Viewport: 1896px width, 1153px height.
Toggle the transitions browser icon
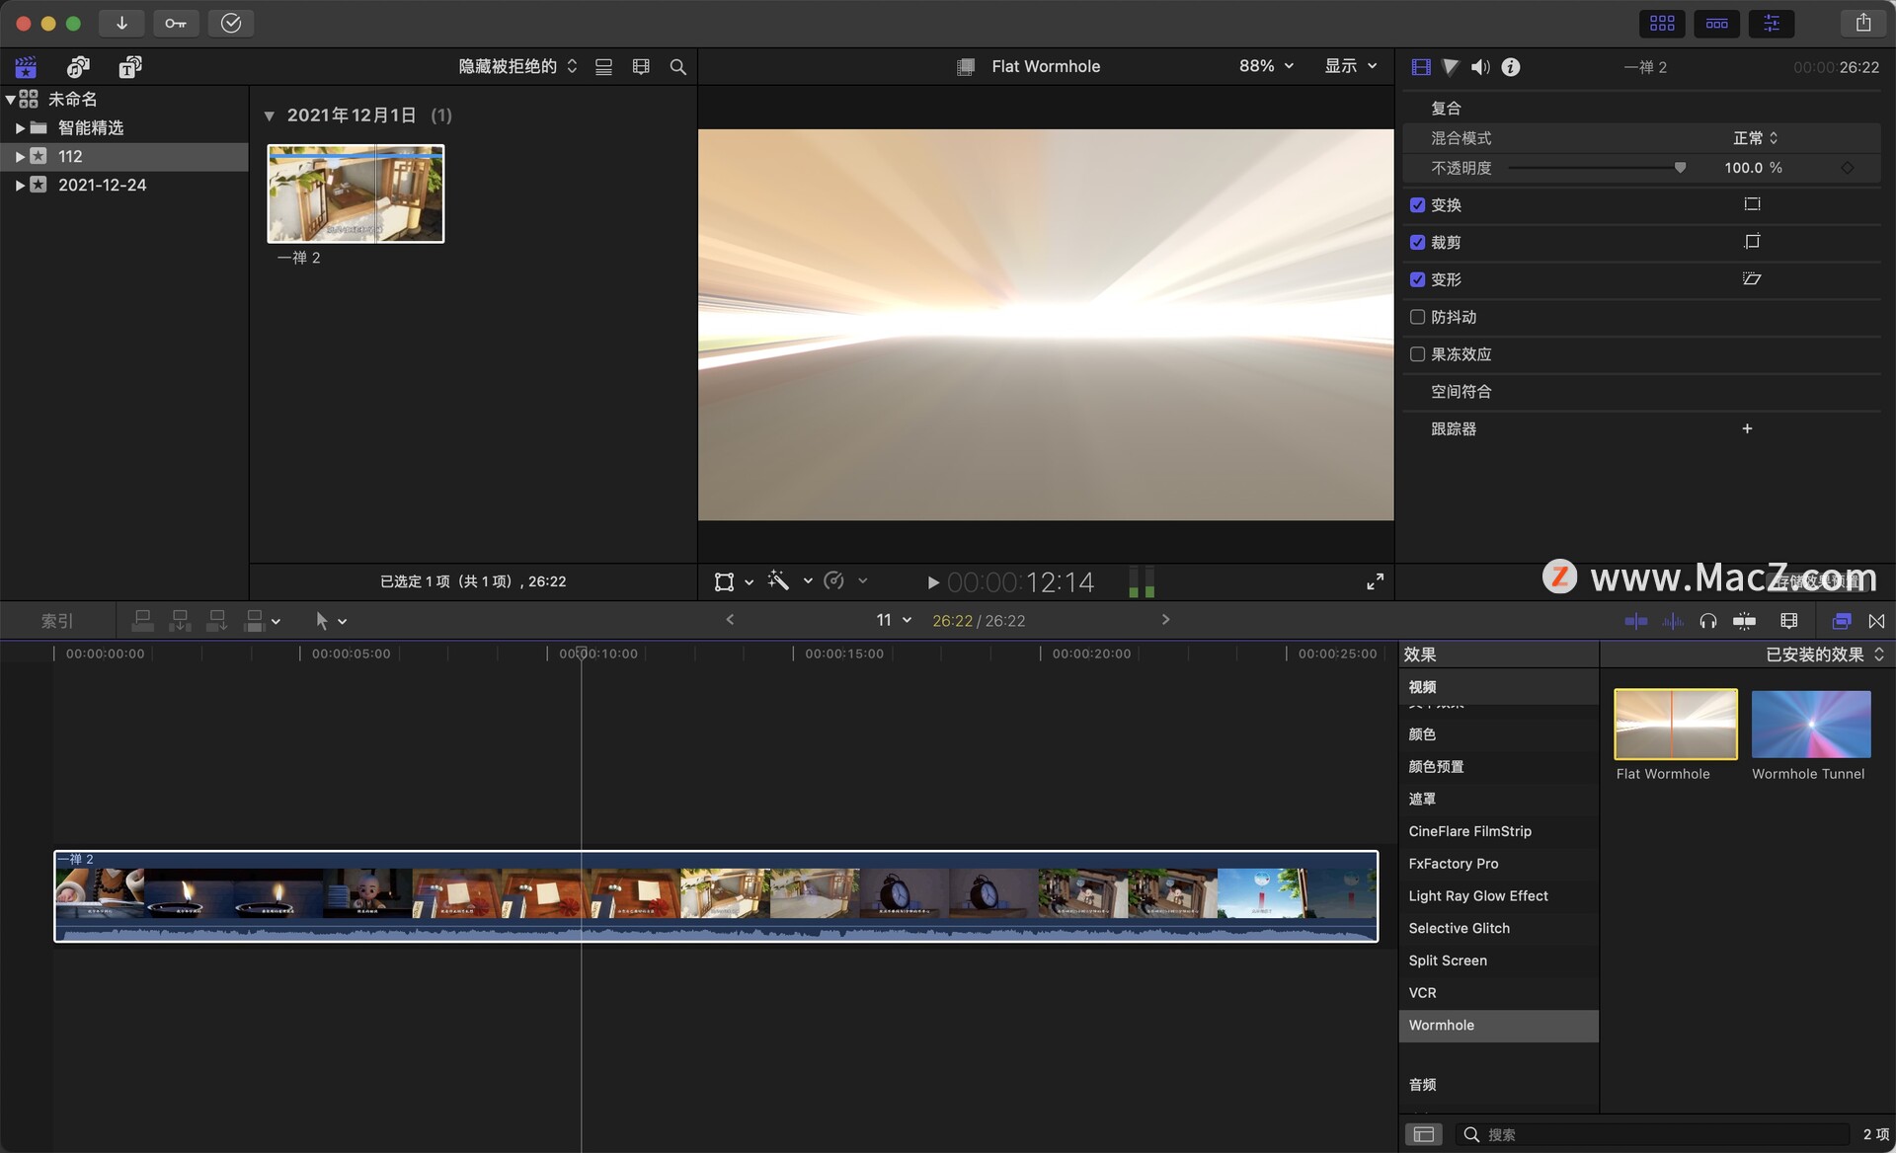click(x=1876, y=621)
